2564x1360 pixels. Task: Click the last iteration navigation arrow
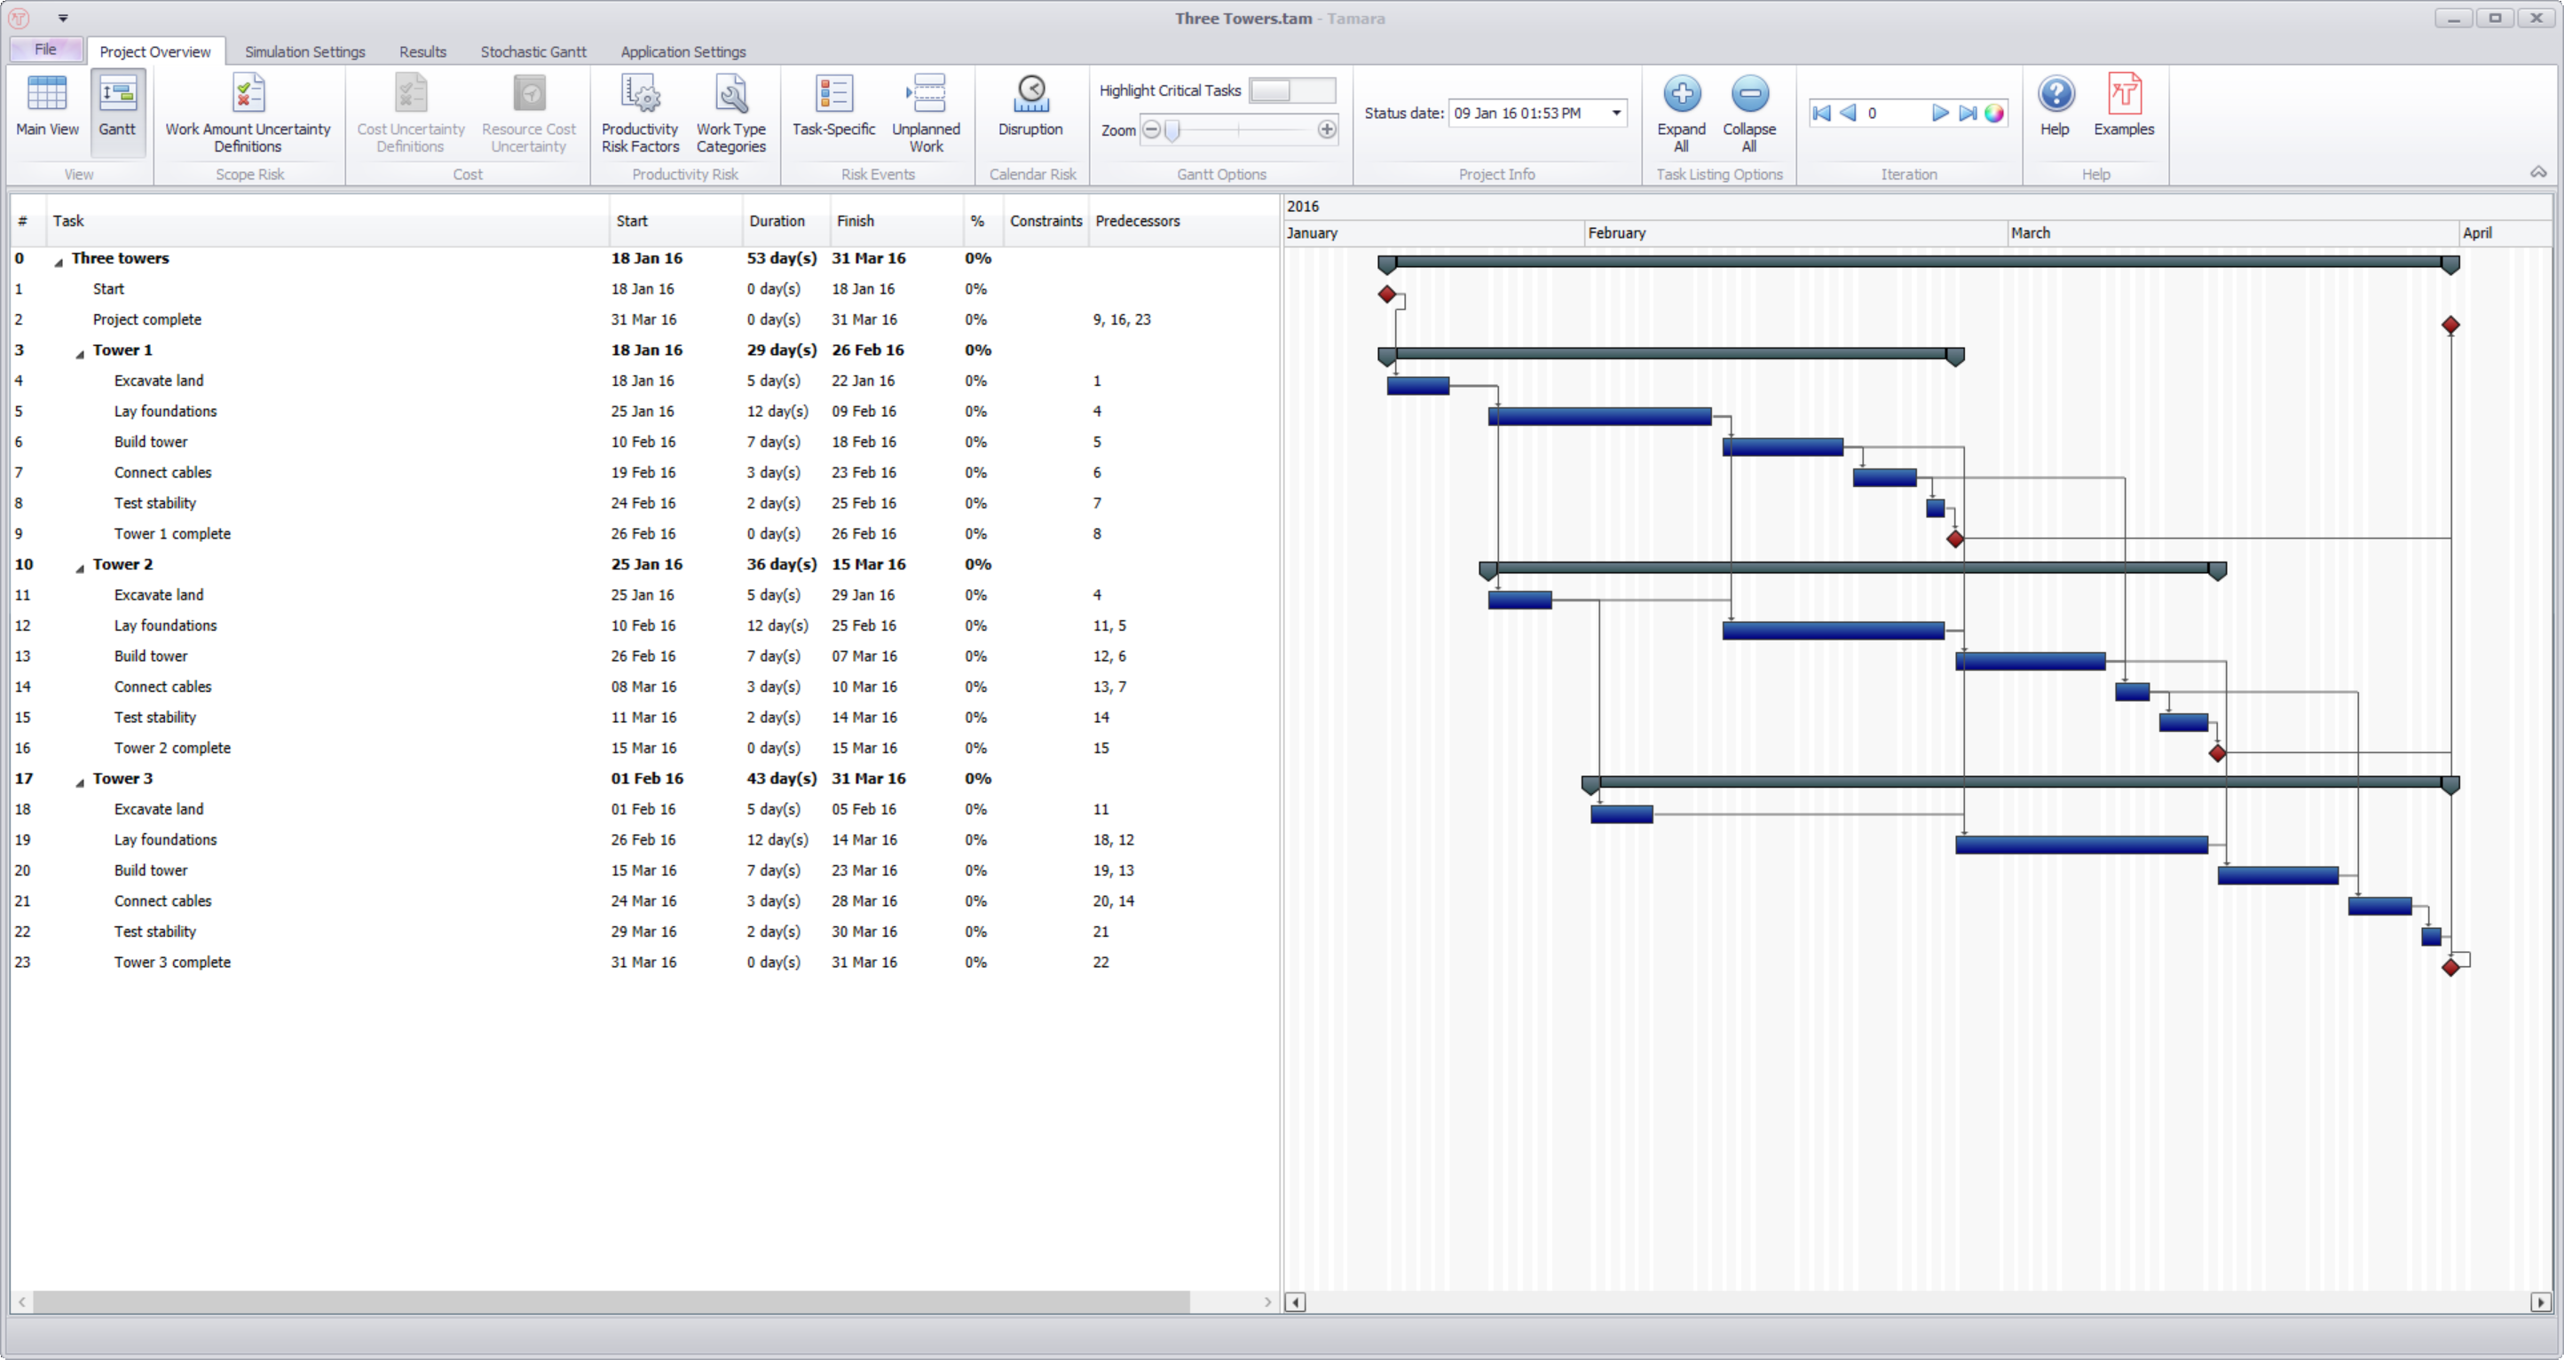tap(1968, 113)
